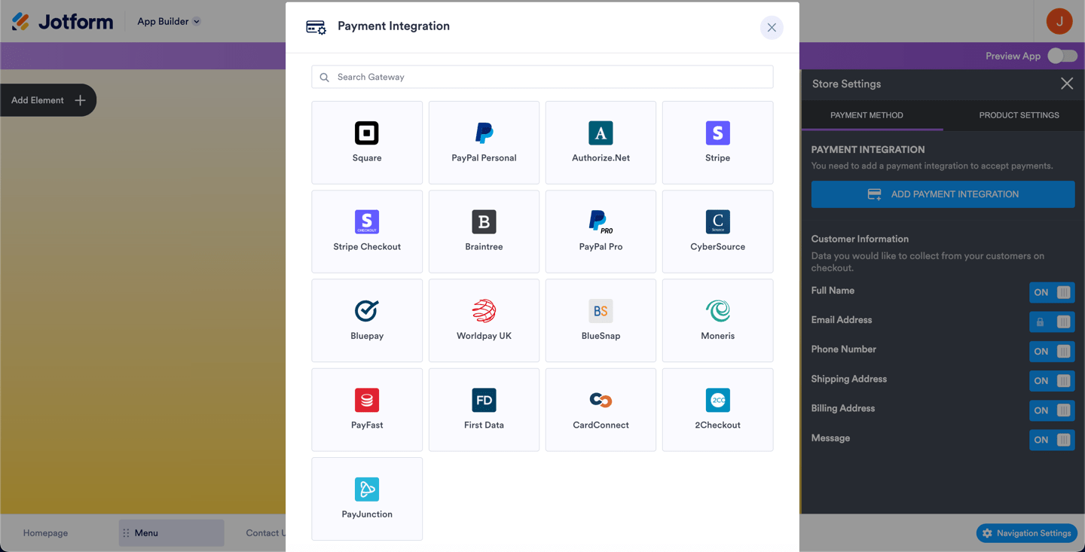Viewport: 1085px width, 552px height.
Task: Choose the Stripe Checkout icon
Action: tap(367, 222)
